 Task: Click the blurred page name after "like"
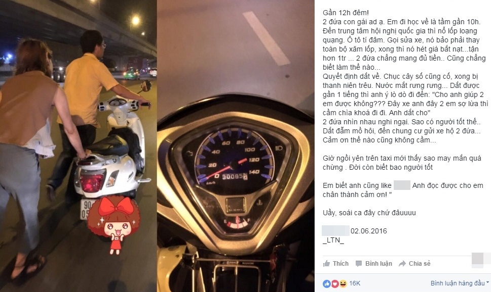point(402,185)
